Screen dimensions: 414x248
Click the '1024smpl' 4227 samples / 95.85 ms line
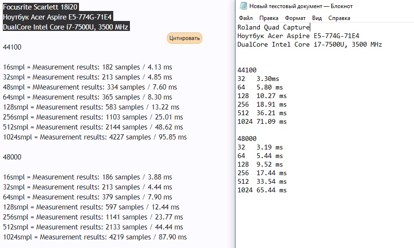pyautogui.click(x=95, y=138)
